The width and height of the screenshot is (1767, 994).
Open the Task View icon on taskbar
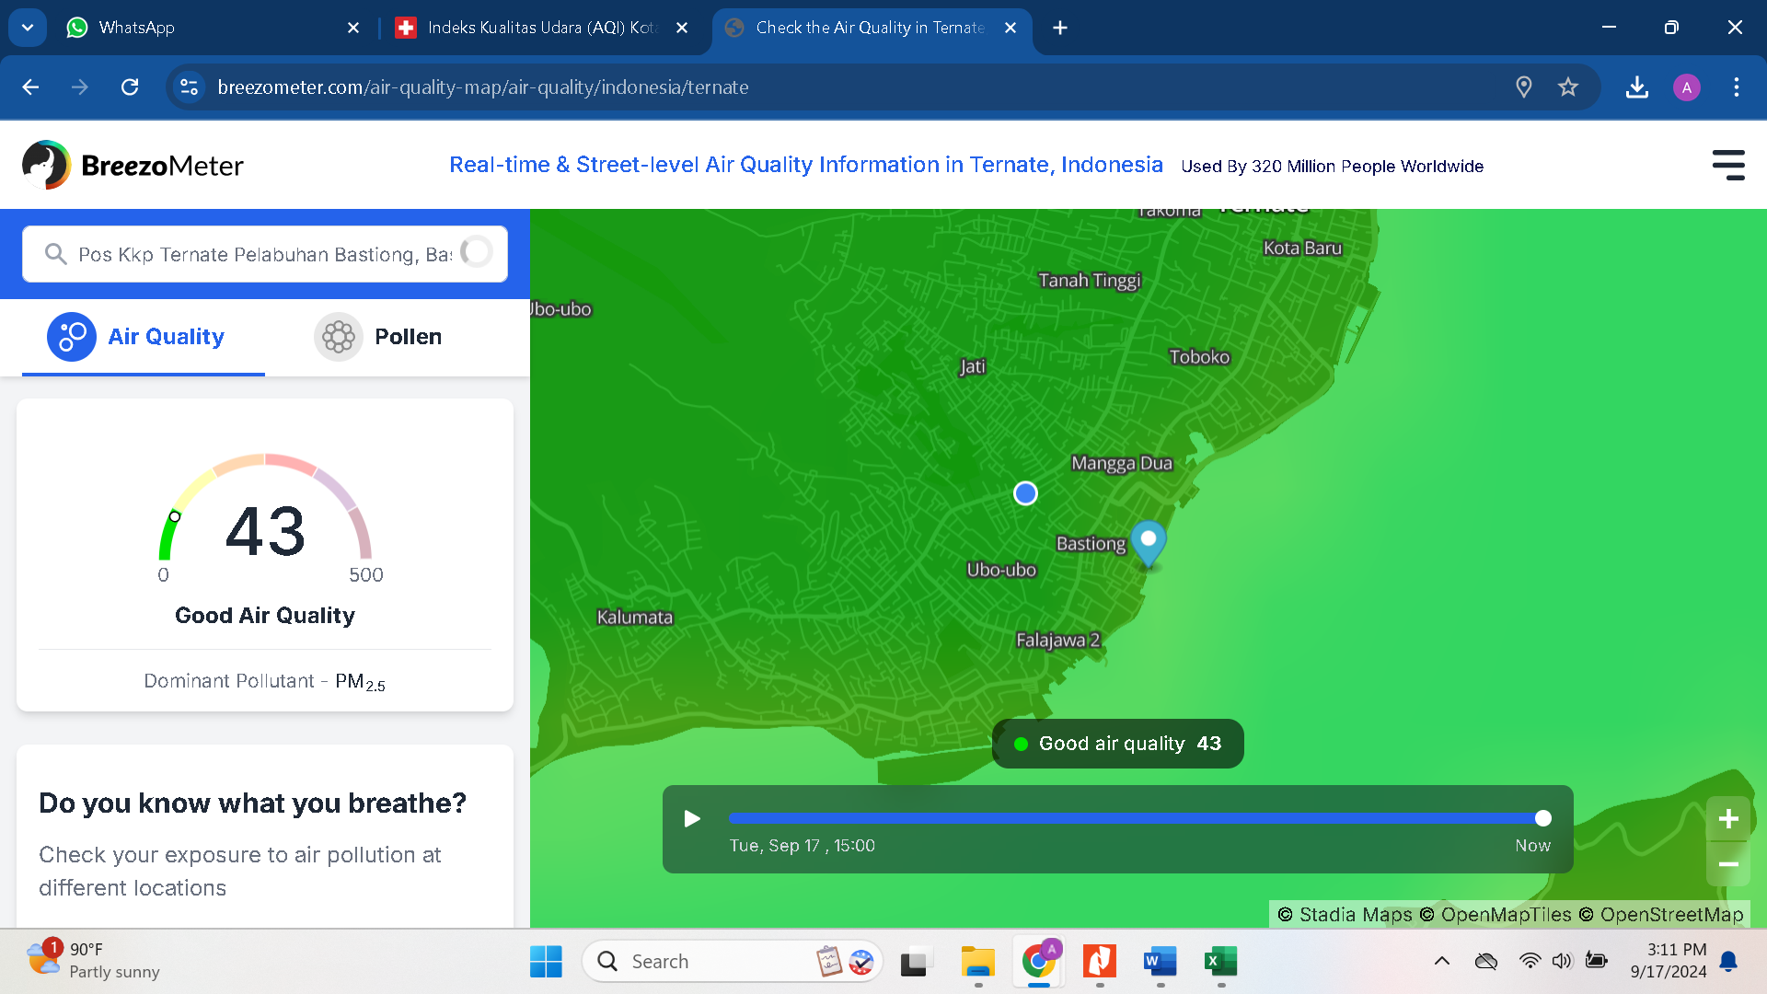pos(916,962)
